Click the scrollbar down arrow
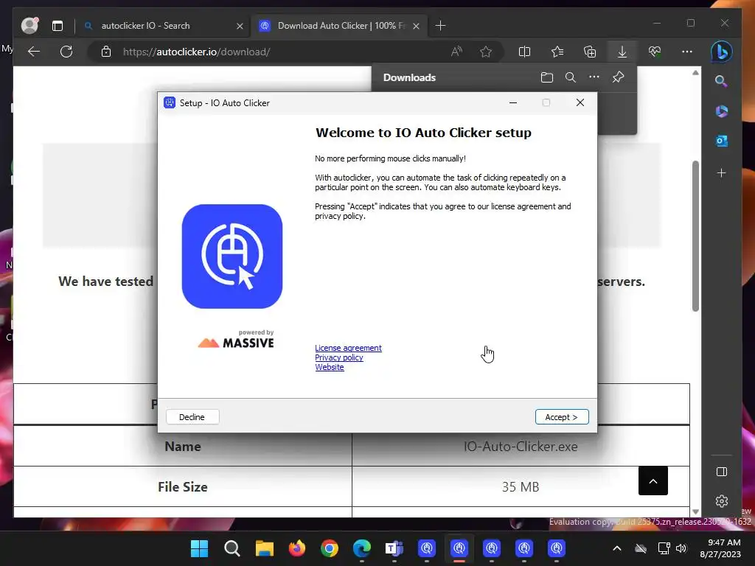Viewport: 755px width, 566px height. coord(695,512)
